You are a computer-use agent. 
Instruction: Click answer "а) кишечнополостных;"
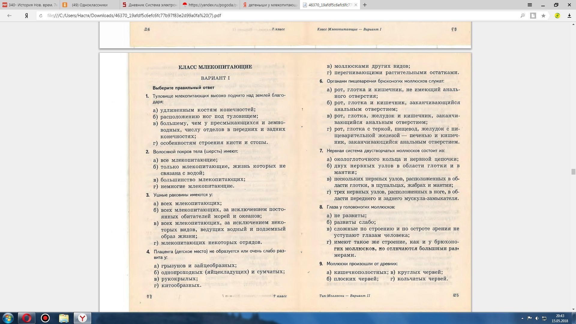click(x=357, y=272)
